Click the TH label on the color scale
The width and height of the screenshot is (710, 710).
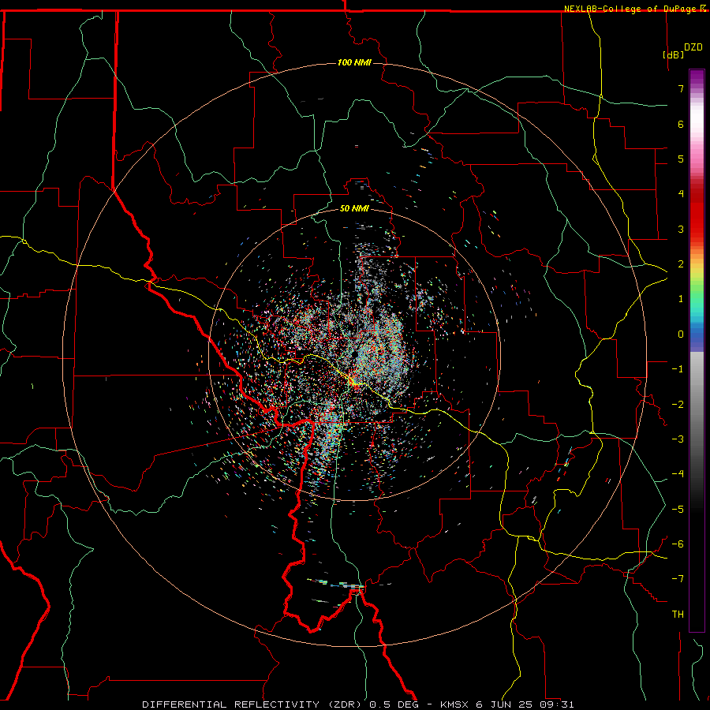coord(678,615)
